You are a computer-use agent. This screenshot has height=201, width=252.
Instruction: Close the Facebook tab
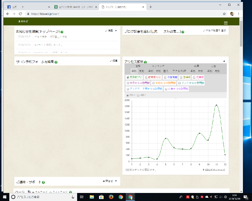coord(49,7)
